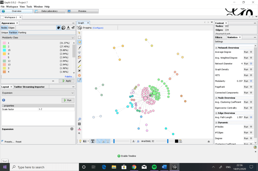This screenshot has width=258, height=171.
Task: Click the center on graph magnifier icon
Action: pos(79,119)
